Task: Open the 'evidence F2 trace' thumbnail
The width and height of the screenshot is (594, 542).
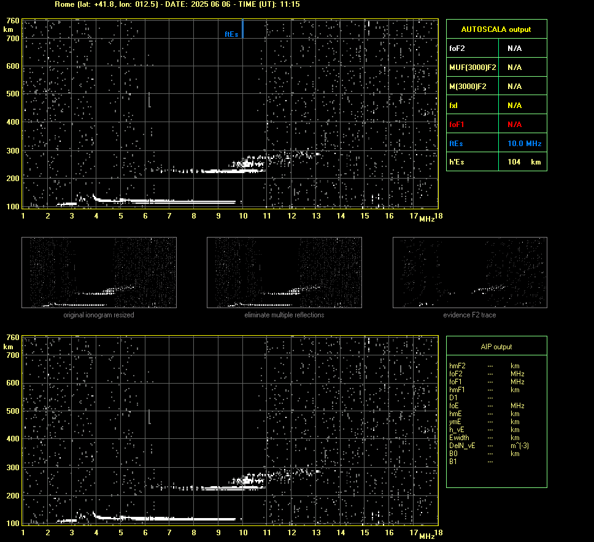Action: [x=470, y=273]
